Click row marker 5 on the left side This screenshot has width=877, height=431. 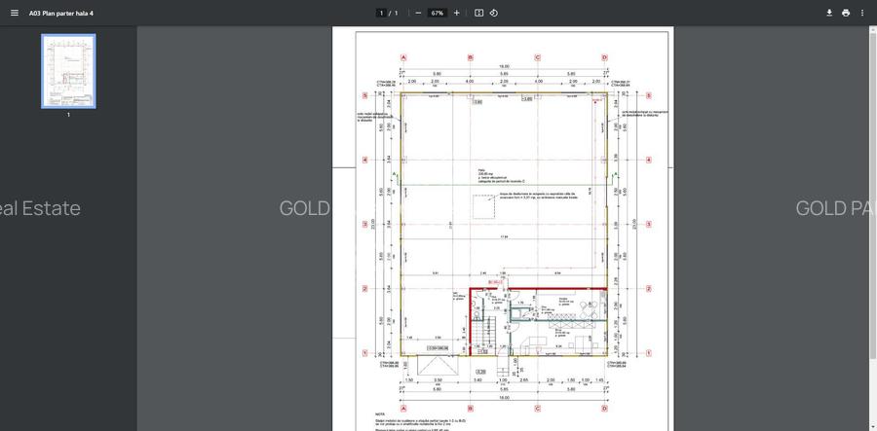tap(364, 95)
